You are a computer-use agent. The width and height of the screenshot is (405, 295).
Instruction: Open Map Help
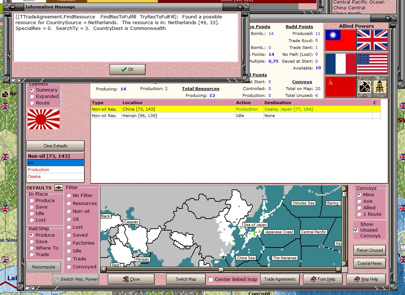click(366, 279)
